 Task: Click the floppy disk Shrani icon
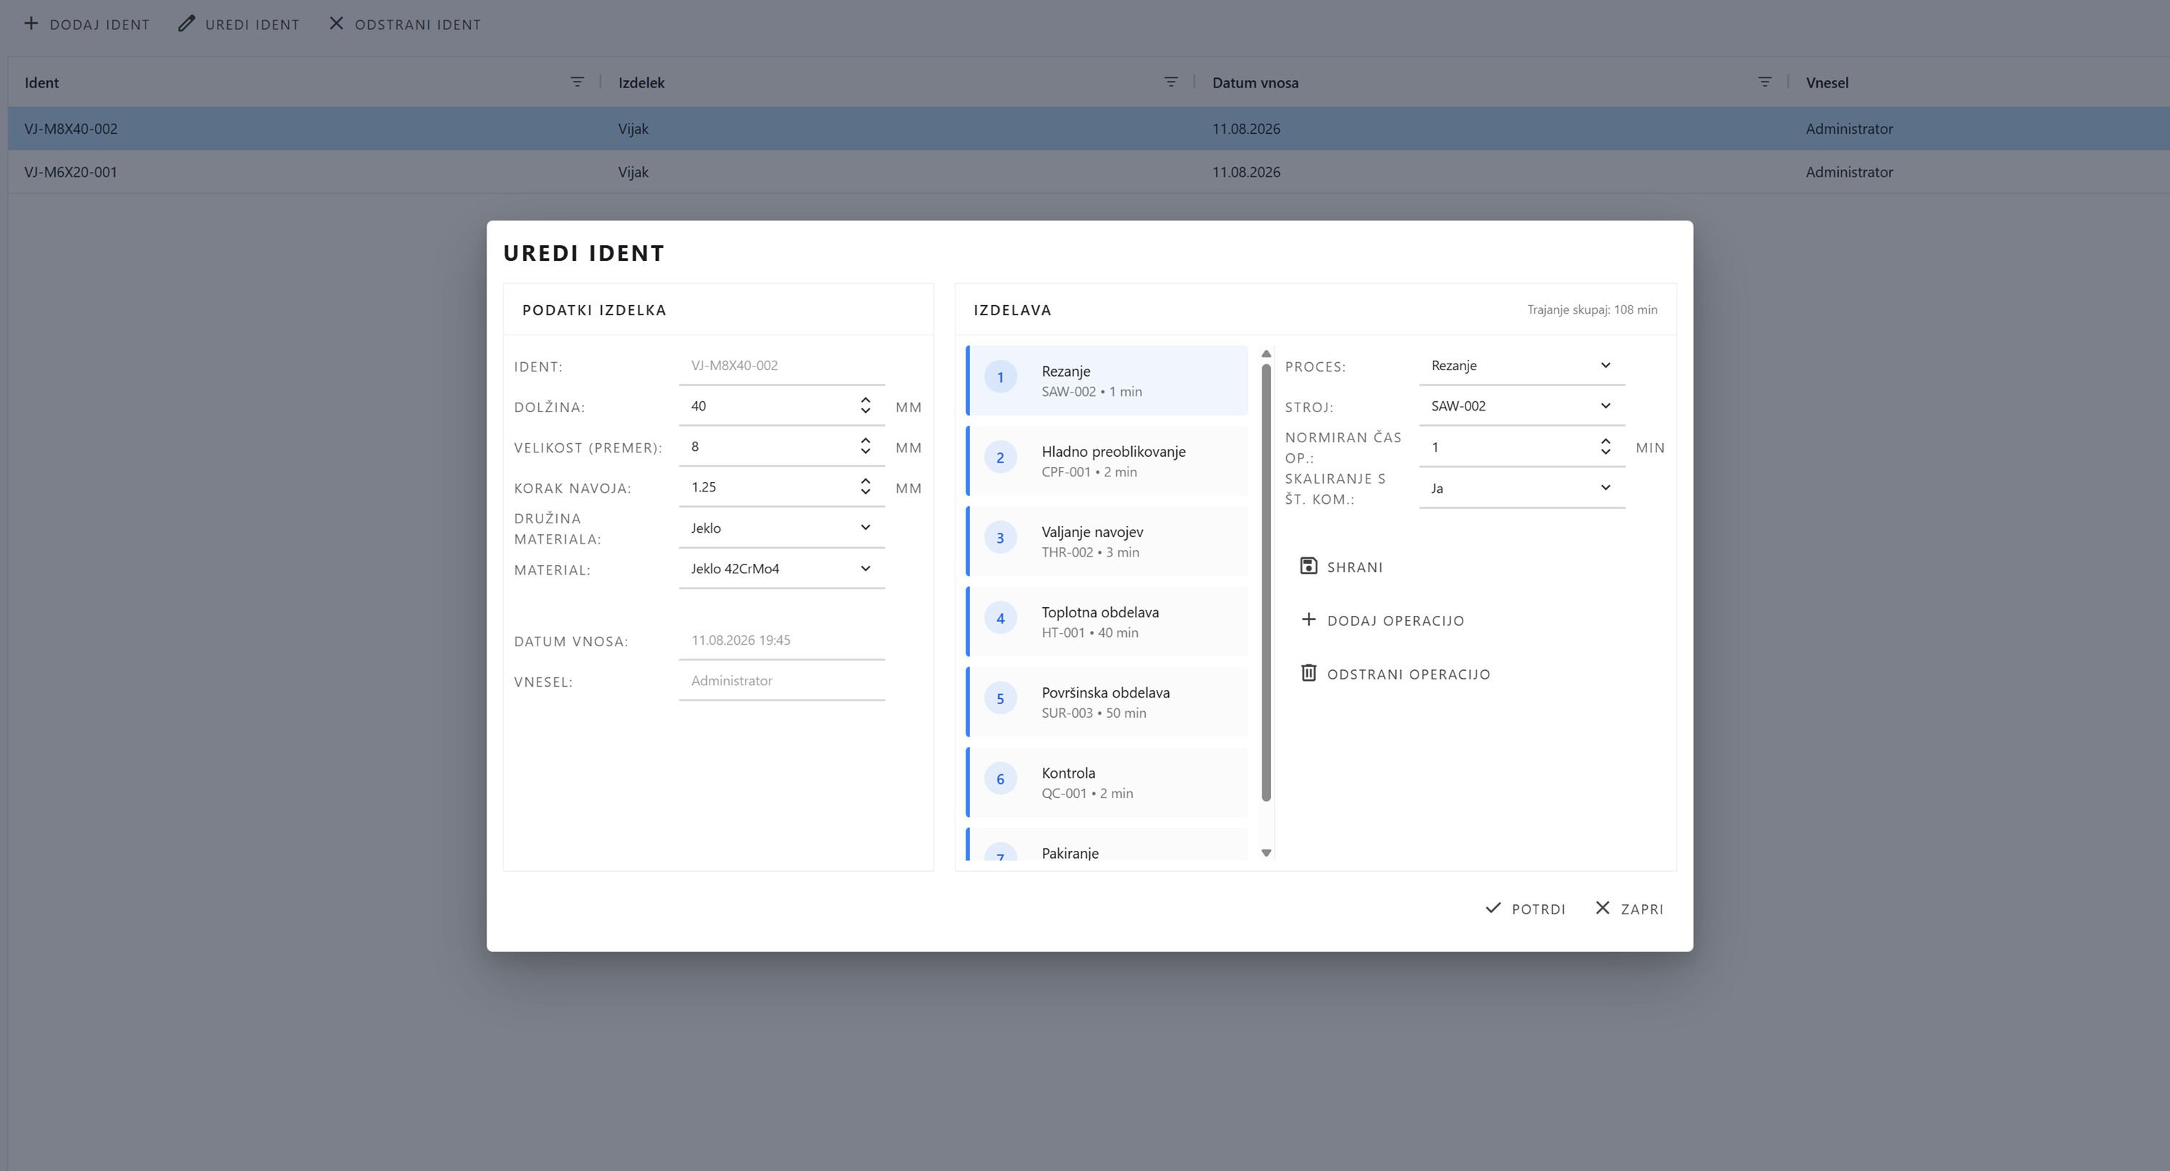(1309, 566)
